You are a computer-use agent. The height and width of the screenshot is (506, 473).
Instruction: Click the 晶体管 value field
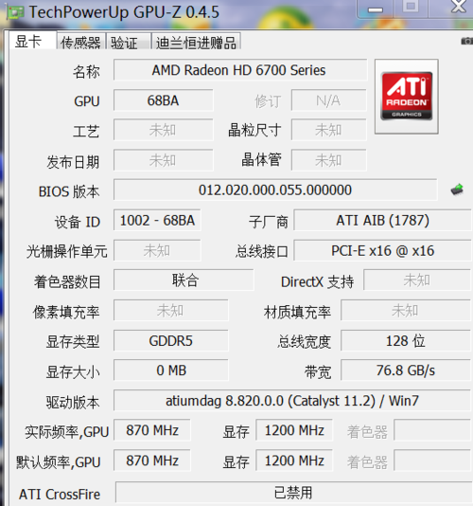click(x=328, y=160)
